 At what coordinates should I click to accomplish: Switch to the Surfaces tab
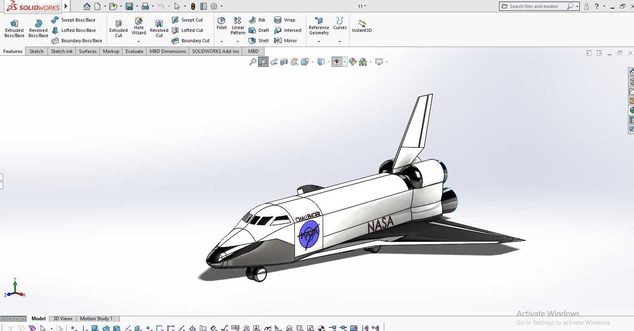pos(88,51)
